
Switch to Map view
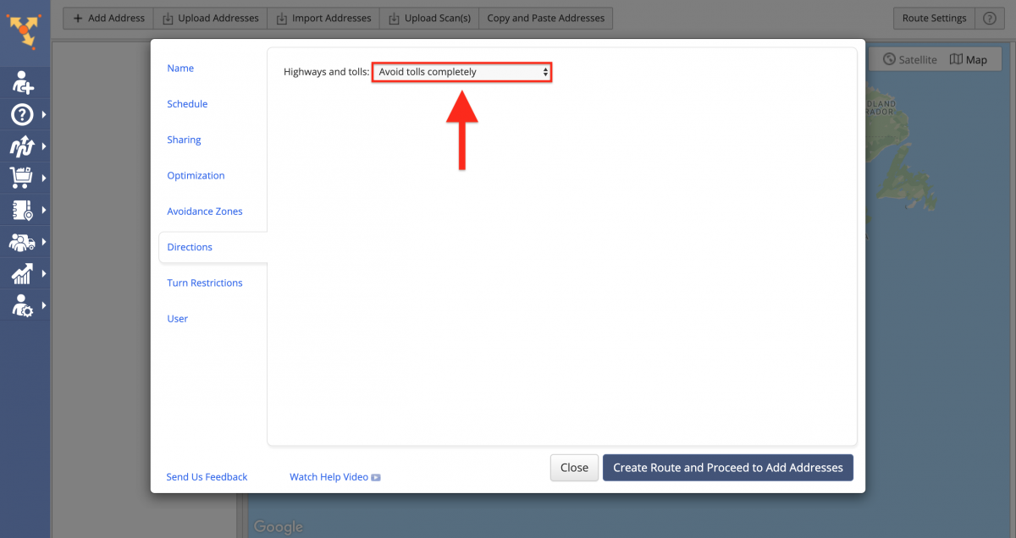(969, 59)
